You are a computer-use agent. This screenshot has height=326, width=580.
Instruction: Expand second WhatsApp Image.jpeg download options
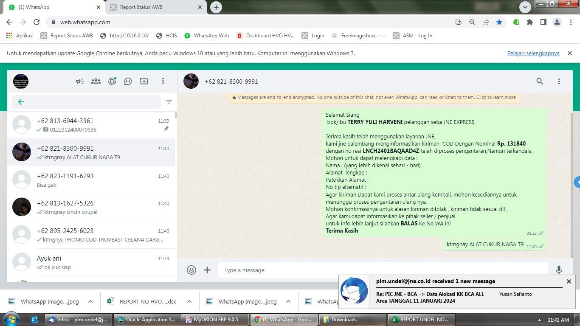pyautogui.click(x=288, y=301)
